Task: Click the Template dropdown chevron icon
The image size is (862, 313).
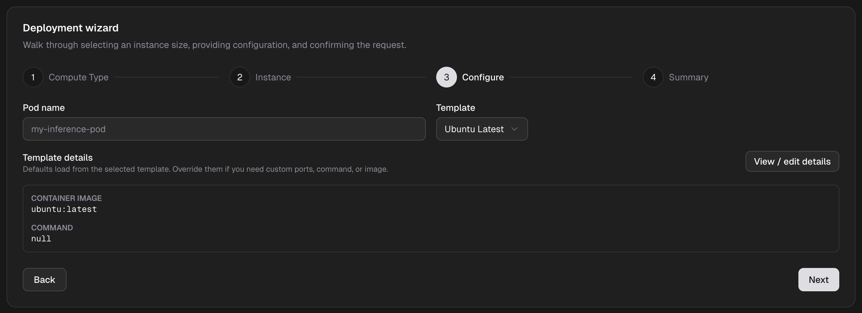Action: (515, 129)
